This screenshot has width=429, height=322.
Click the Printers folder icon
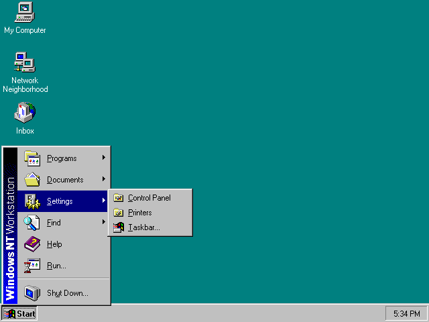[119, 213]
